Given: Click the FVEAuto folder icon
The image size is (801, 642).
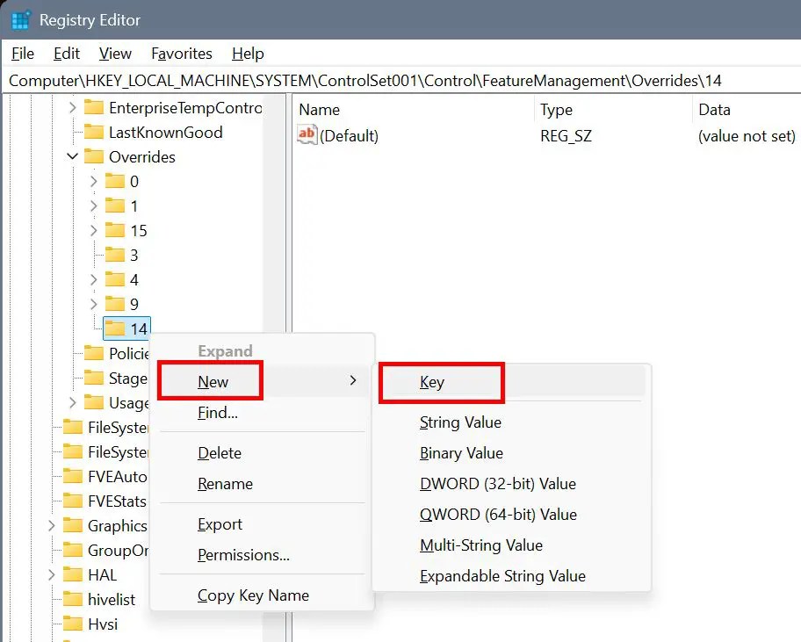Looking at the screenshot, I should (73, 476).
